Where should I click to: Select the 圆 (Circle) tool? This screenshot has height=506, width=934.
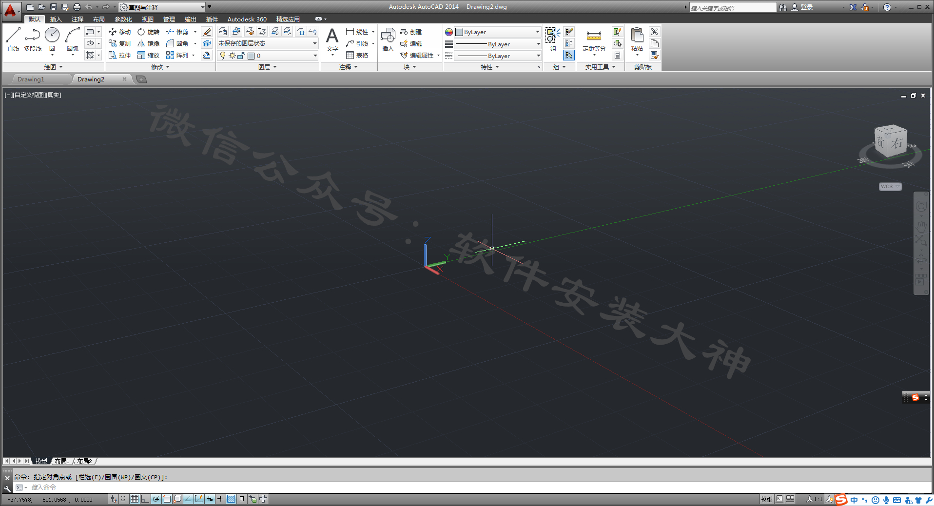[52, 39]
